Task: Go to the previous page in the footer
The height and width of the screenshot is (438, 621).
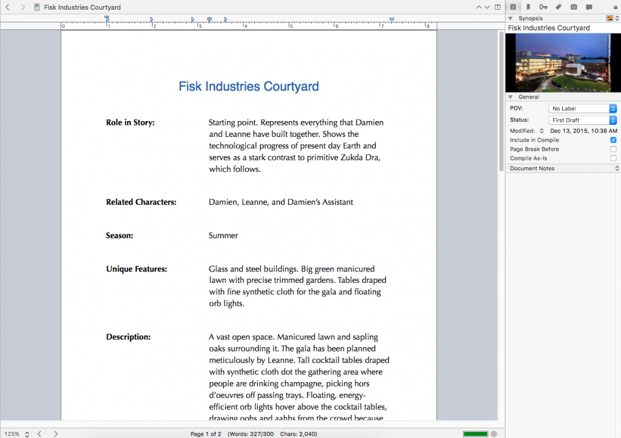Action: pos(39,434)
